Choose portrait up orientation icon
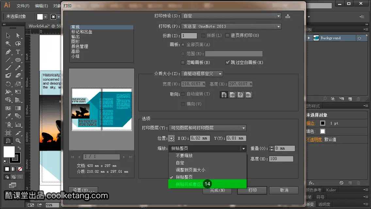The image size is (371, 209). pyautogui.click(x=224, y=95)
